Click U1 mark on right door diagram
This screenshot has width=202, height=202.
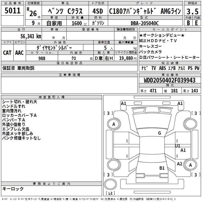coord(178,146)
